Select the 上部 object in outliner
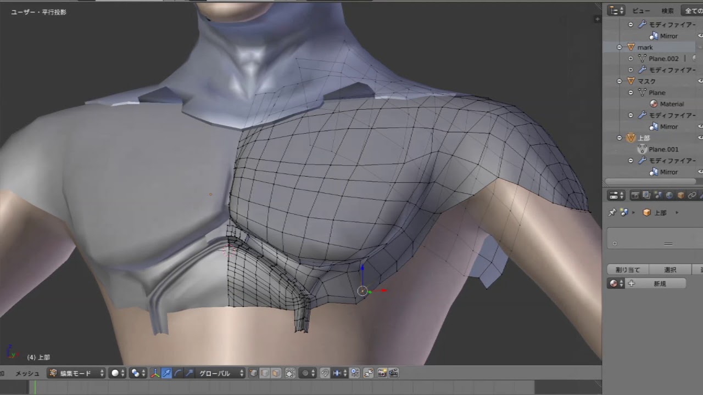 click(x=643, y=138)
